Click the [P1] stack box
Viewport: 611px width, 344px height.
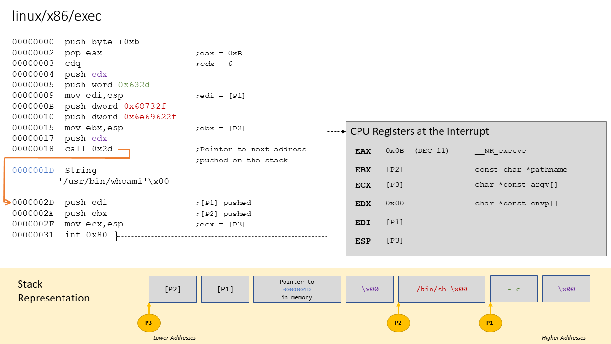[x=225, y=289]
